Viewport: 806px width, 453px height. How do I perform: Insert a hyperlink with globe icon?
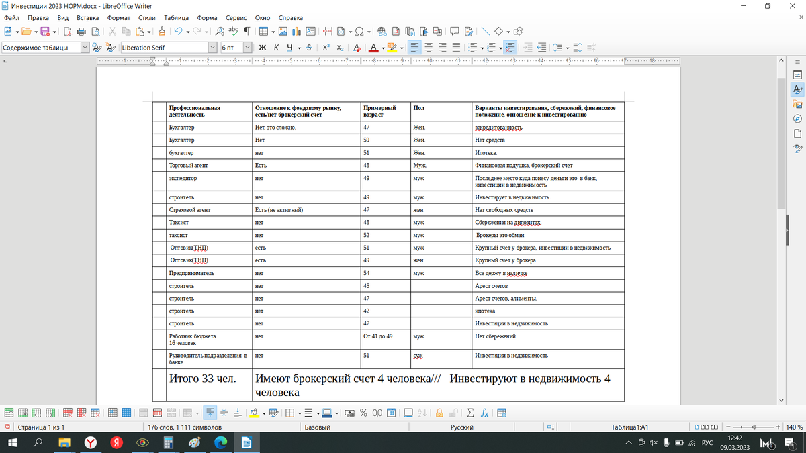[382, 31]
